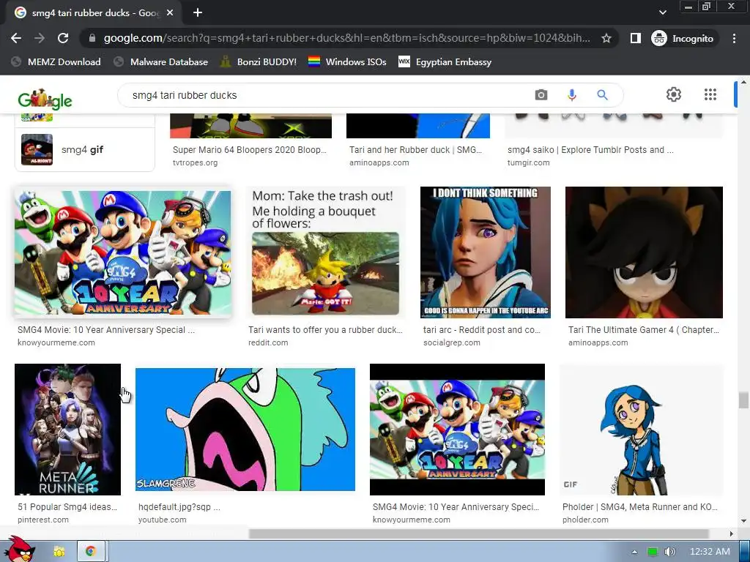Open top 10 Year Anniversary image thumbnail
Image resolution: width=750 pixels, height=562 pixels.
pyautogui.click(x=123, y=252)
